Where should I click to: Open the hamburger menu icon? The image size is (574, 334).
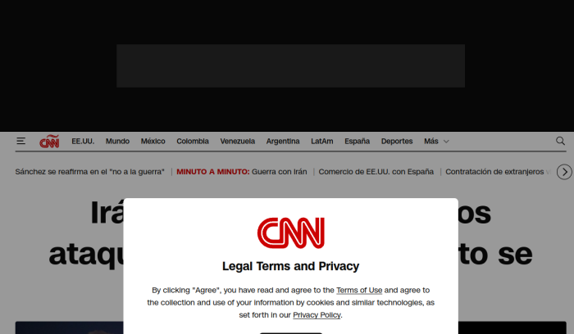(x=20, y=141)
